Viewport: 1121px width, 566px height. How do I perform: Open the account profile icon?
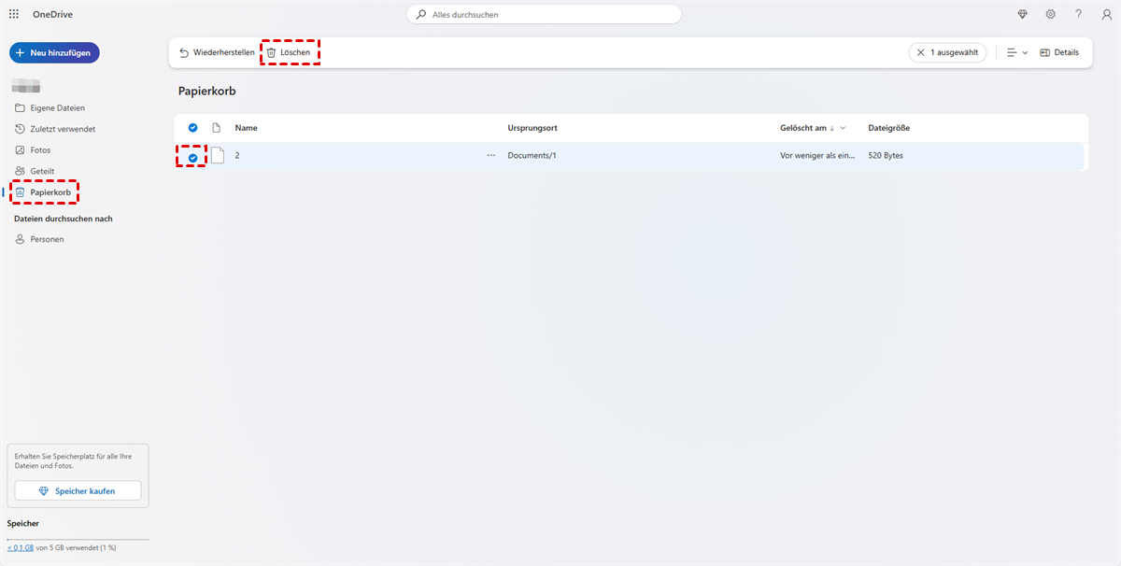pos(1105,14)
